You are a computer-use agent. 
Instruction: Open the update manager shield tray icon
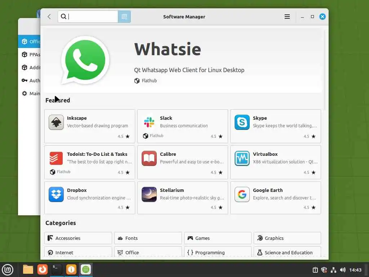click(324, 270)
